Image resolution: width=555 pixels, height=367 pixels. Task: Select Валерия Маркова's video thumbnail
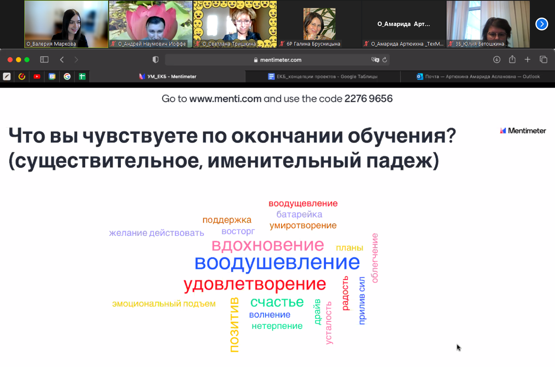pos(66,24)
